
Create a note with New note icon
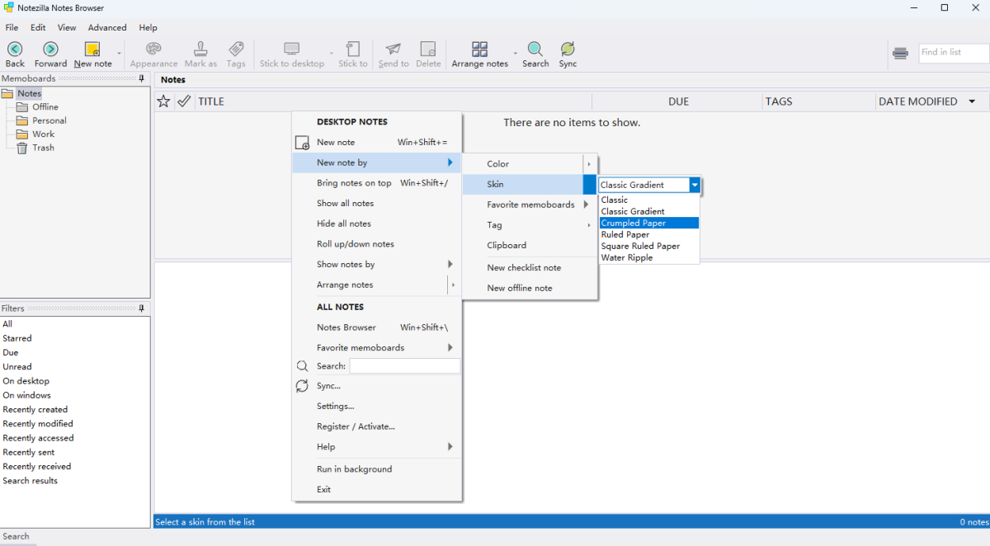(x=92, y=49)
